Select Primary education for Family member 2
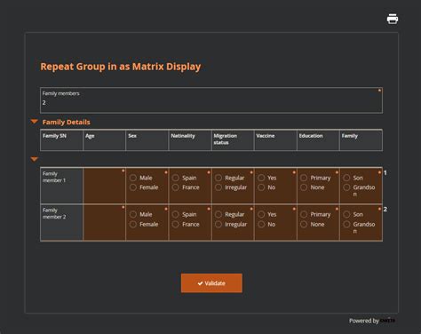 (x=304, y=214)
